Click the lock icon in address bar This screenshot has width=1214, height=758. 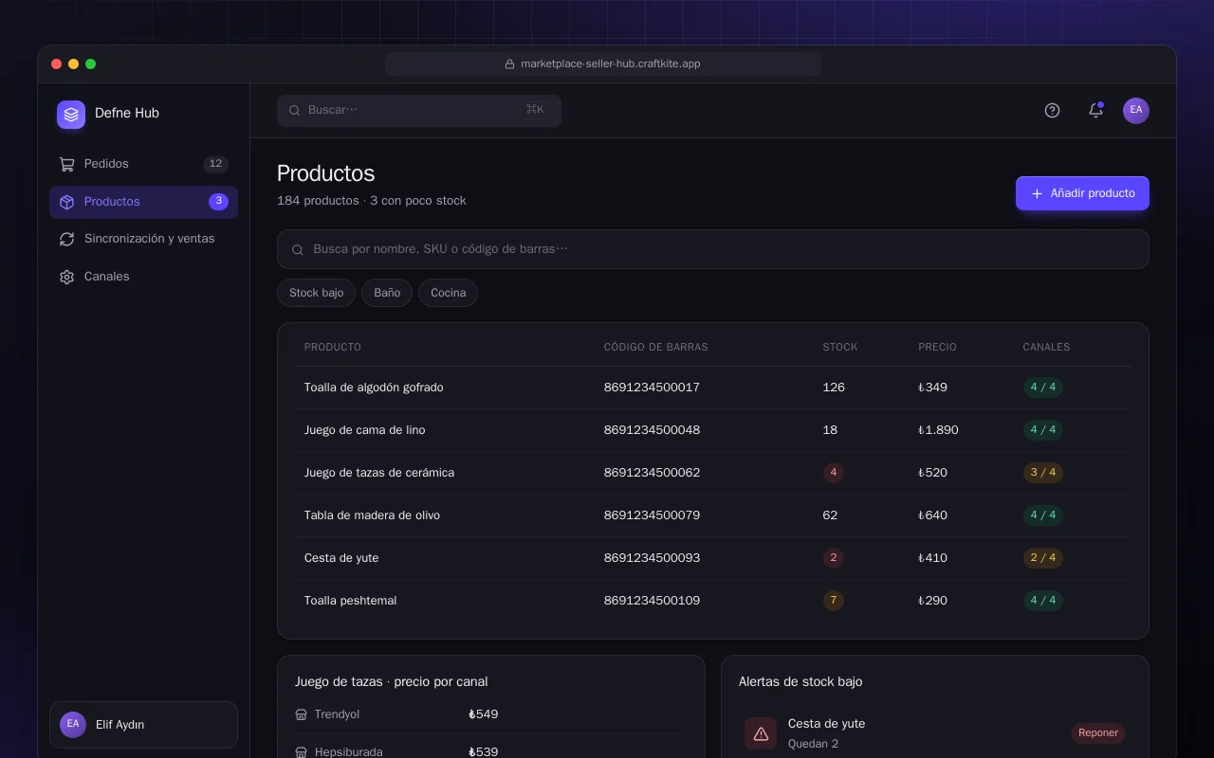point(509,64)
